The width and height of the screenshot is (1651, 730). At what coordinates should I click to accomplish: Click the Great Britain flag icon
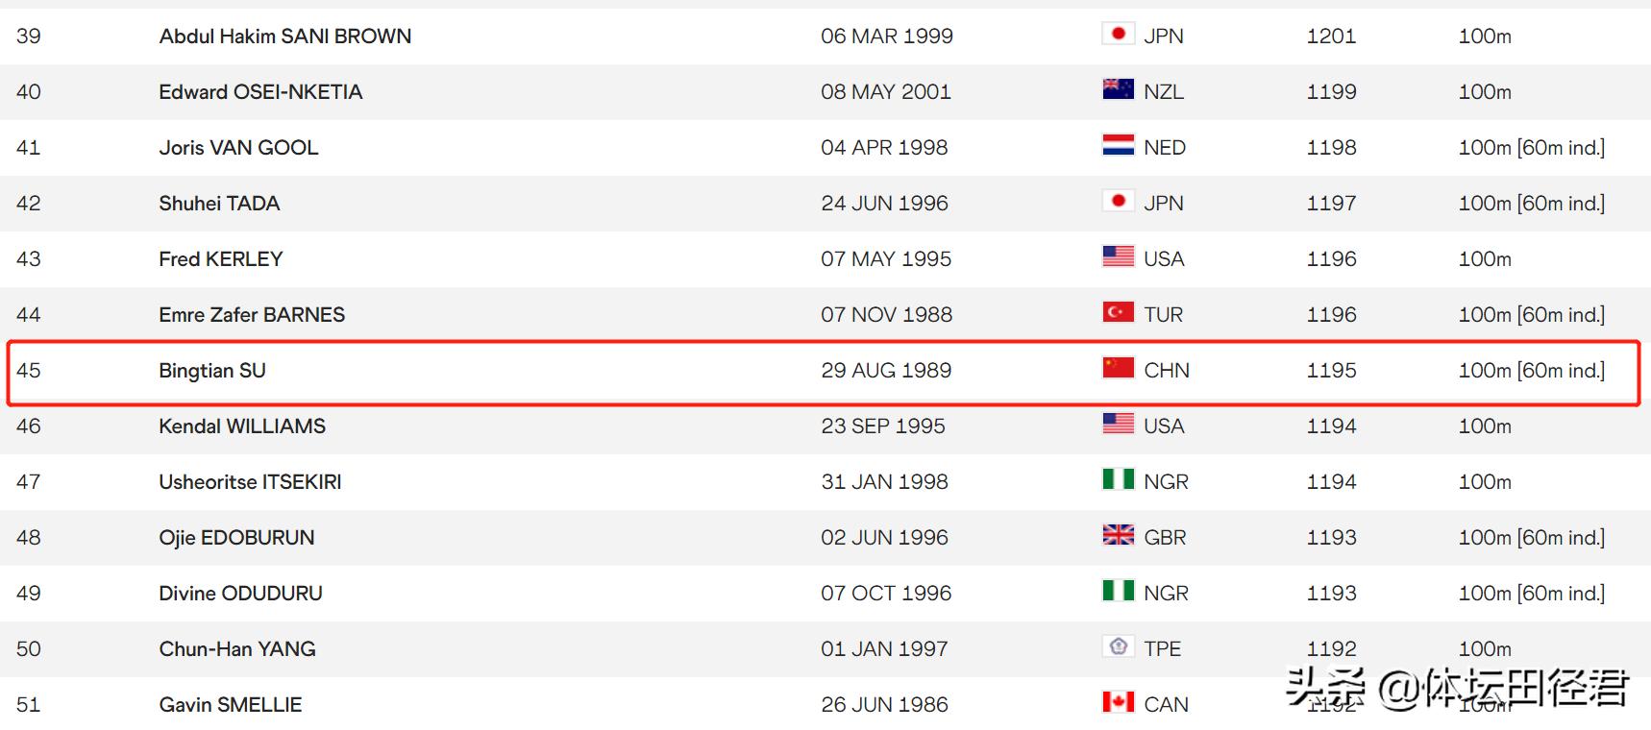click(x=1118, y=536)
